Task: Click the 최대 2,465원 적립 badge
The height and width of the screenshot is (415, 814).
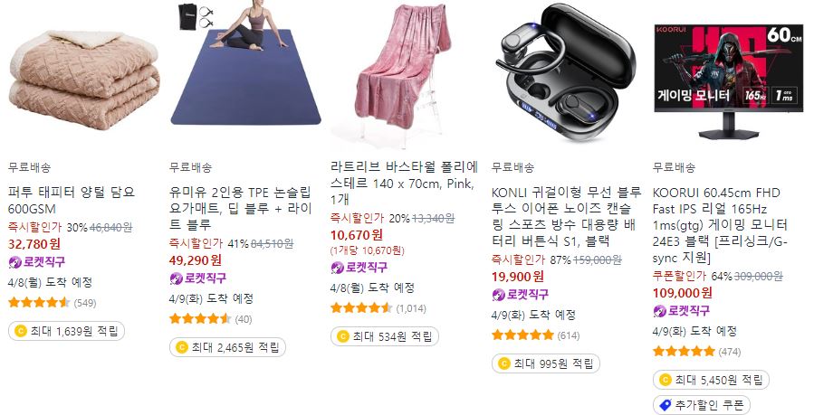Action: coord(227,347)
